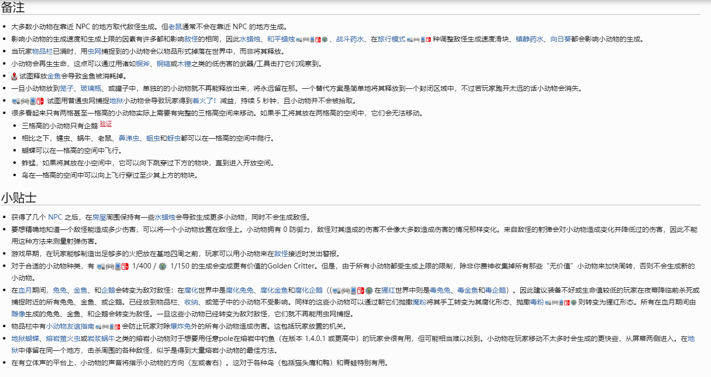Click the Nintendo Switch icon before 试图用普通虫网

point(40,101)
